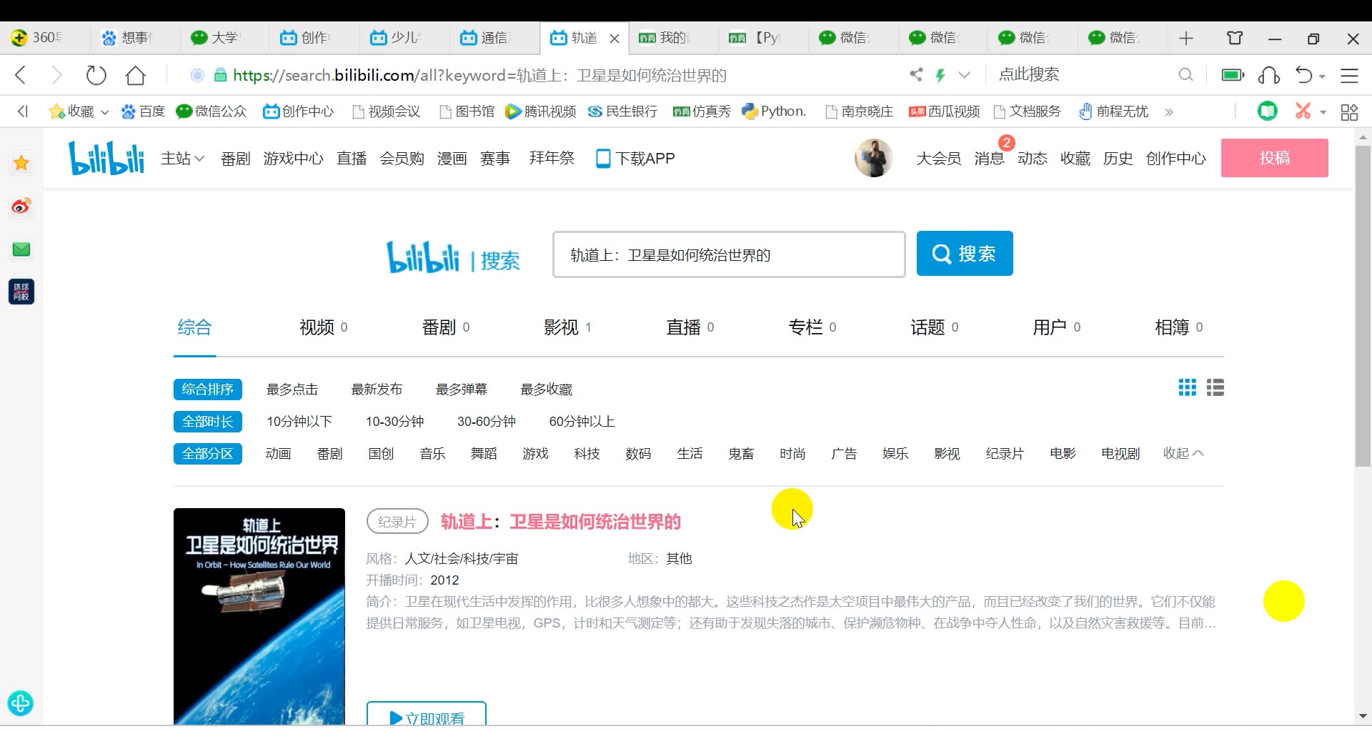Open sidebar favorites star icon
The height and width of the screenshot is (729, 1372).
[x=21, y=163]
